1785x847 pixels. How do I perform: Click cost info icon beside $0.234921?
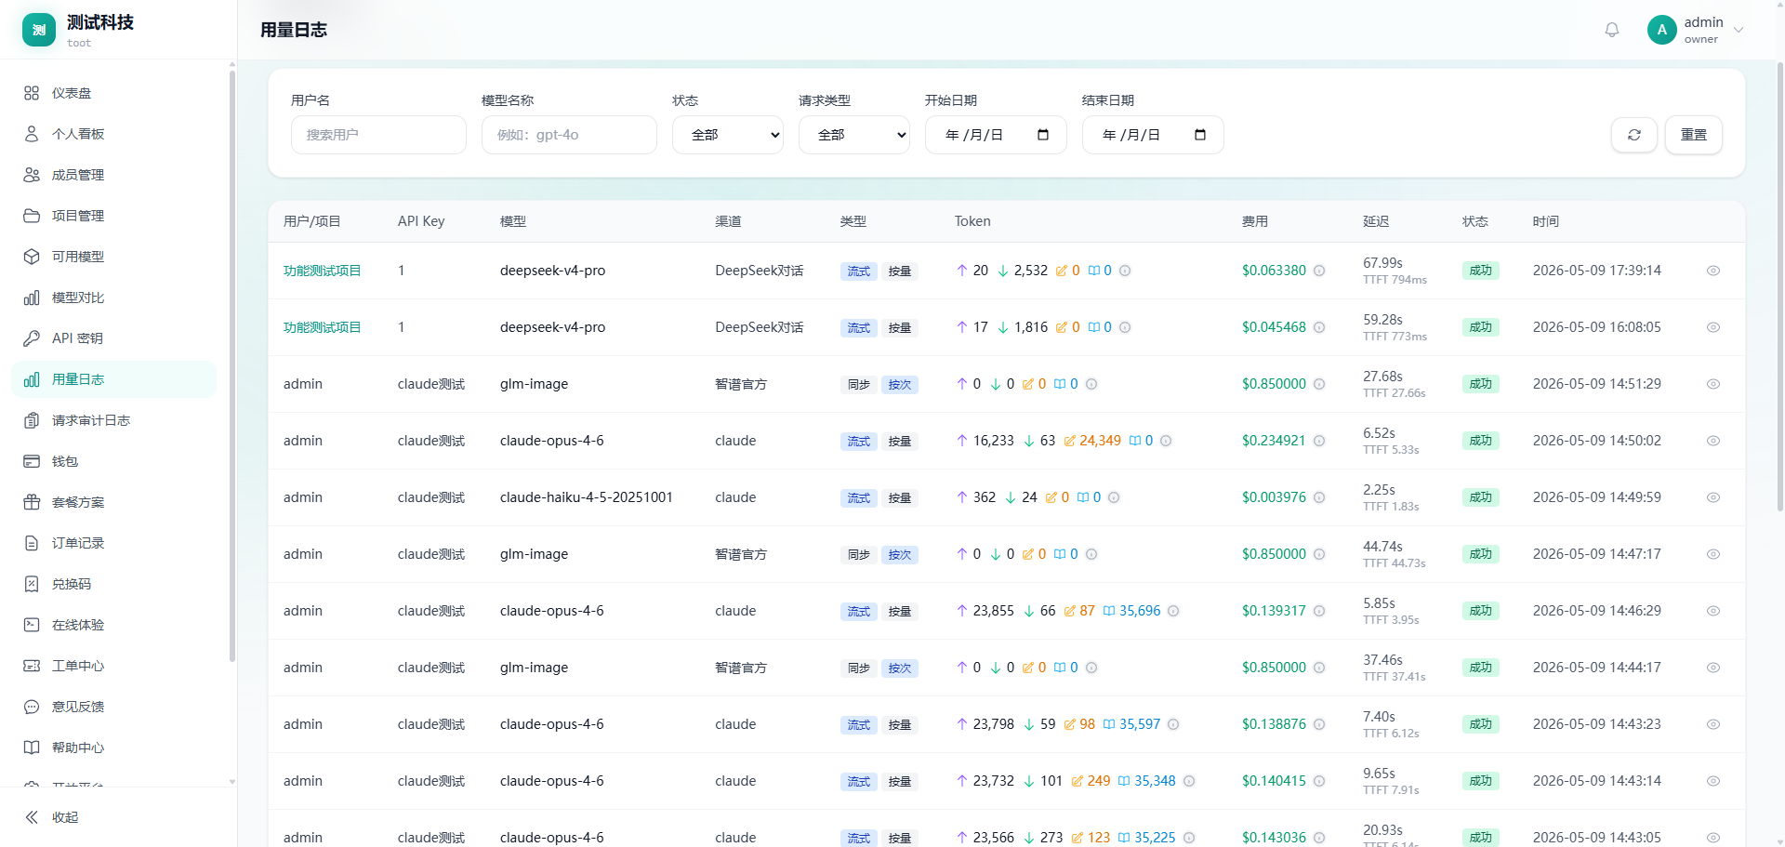(1319, 441)
